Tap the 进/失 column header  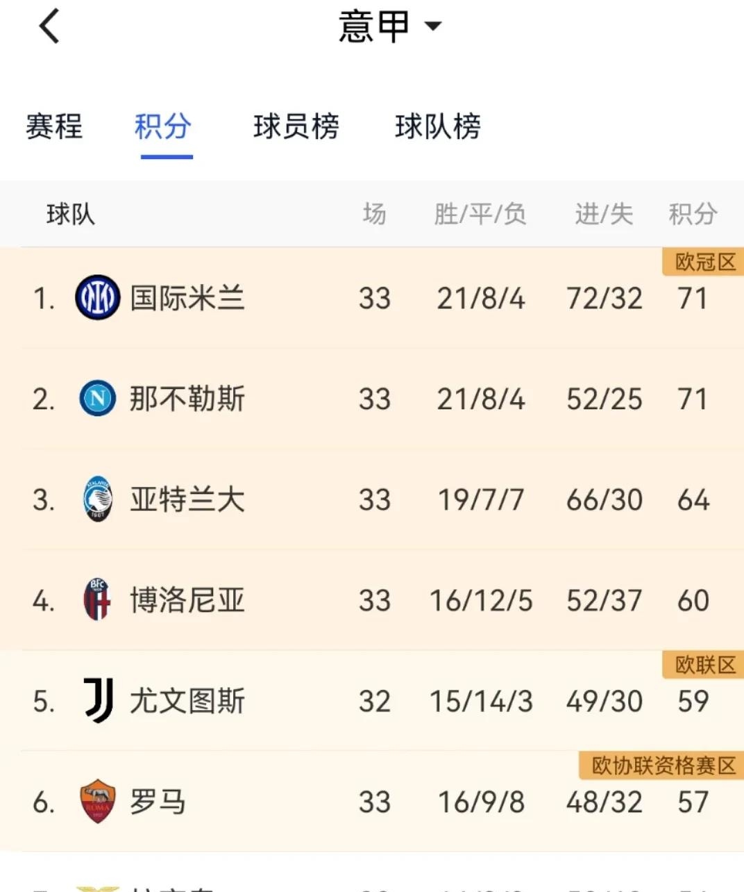click(603, 214)
